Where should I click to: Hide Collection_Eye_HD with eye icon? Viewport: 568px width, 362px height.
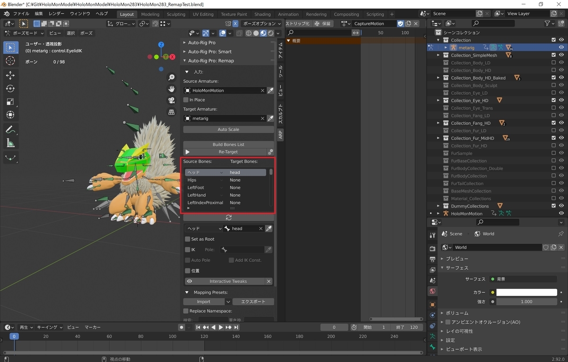coord(561,101)
